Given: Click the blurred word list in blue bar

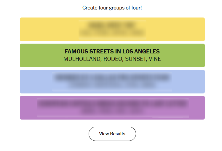Looking at the screenshot, I should [x=112, y=85].
